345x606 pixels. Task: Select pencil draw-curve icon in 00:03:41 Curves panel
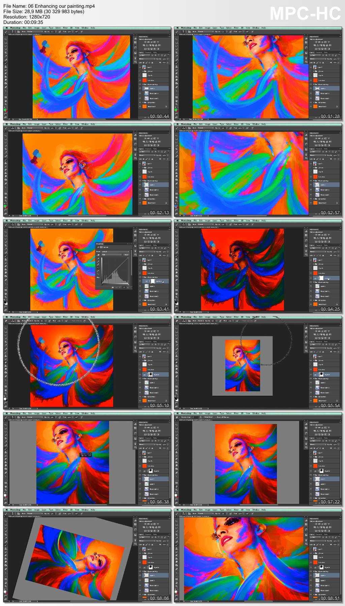98,271
